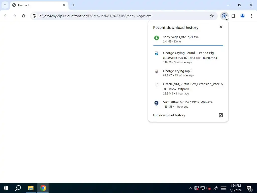Expand the tab search dropdown
257x193 pixels.
[5, 5]
